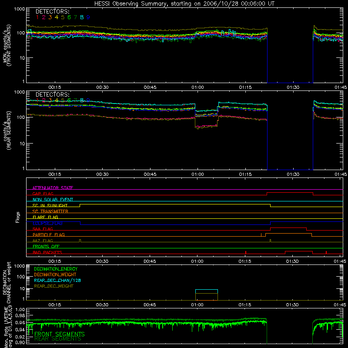Click the 1000 y-axis value on front segments plot

coord(20,9)
